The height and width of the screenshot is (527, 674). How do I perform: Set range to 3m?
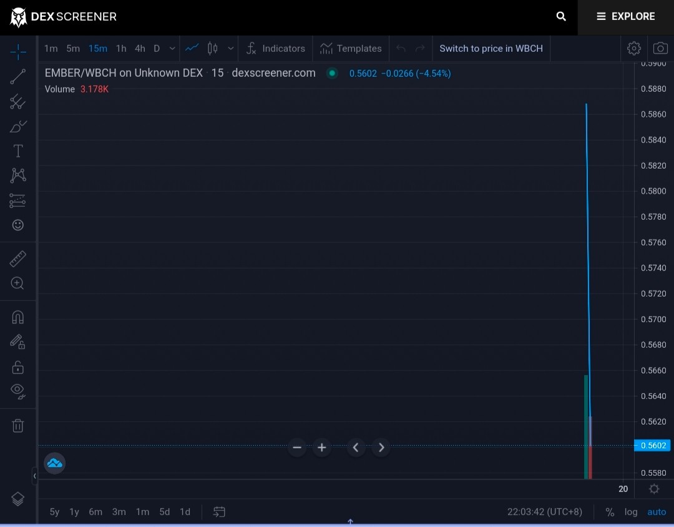point(119,512)
